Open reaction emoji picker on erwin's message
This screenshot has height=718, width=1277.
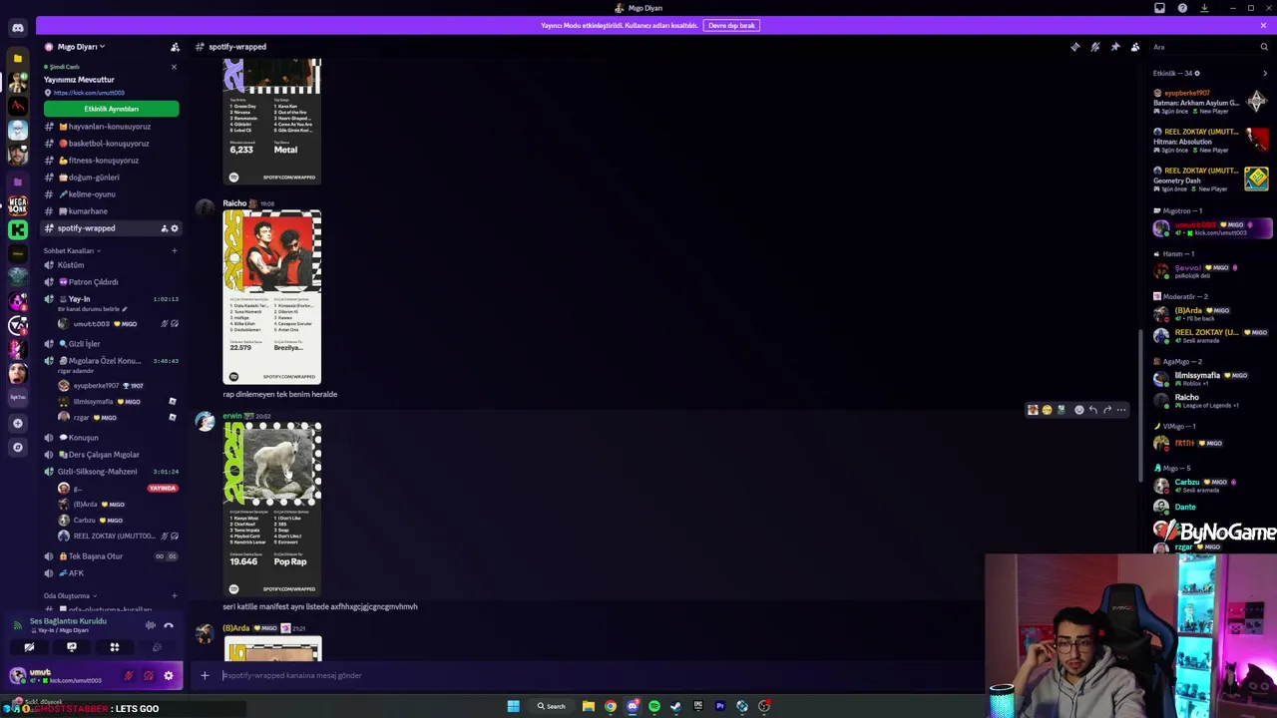pos(1078,410)
